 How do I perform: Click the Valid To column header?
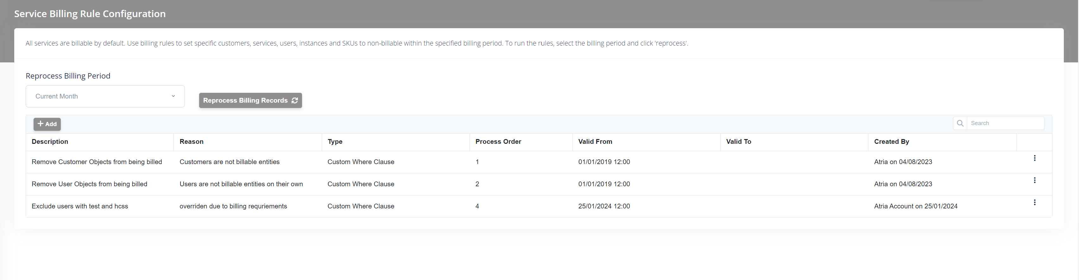tap(738, 142)
